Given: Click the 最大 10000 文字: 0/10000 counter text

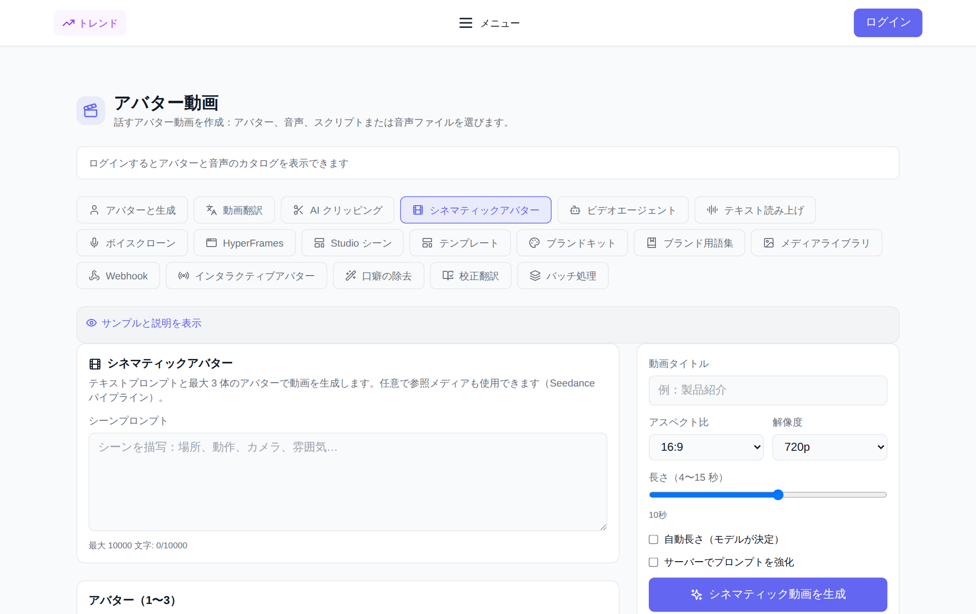Looking at the screenshot, I should tap(138, 545).
